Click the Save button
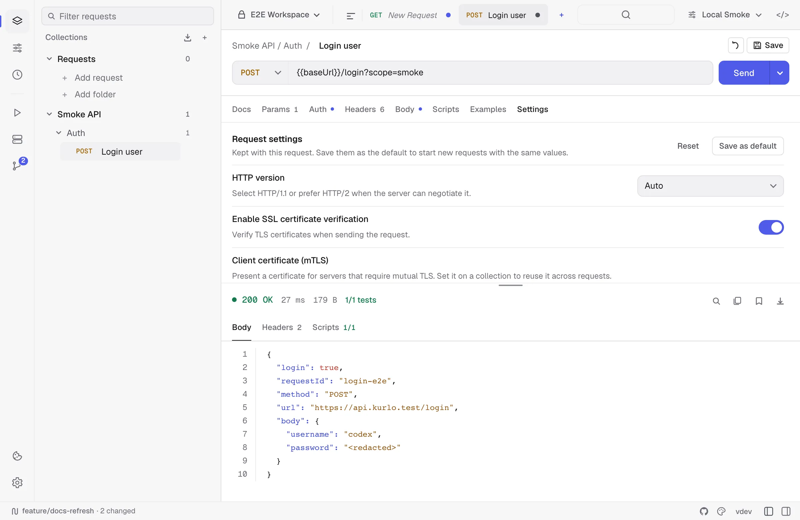Image resolution: width=800 pixels, height=520 pixels. pos(768,45)
